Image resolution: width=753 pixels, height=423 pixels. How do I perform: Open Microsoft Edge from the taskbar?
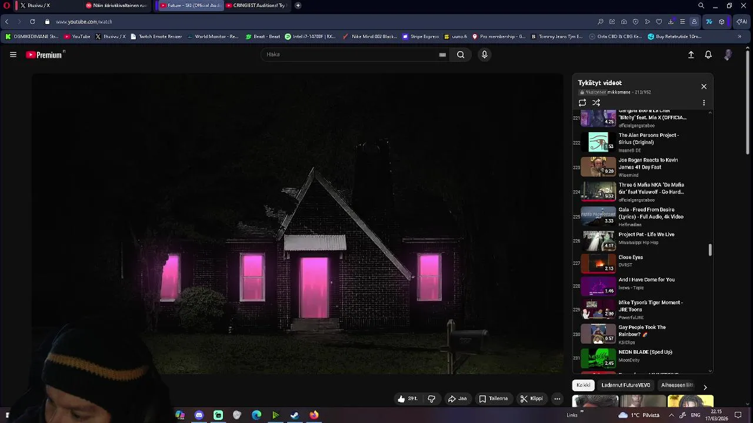tap(256, 415)
